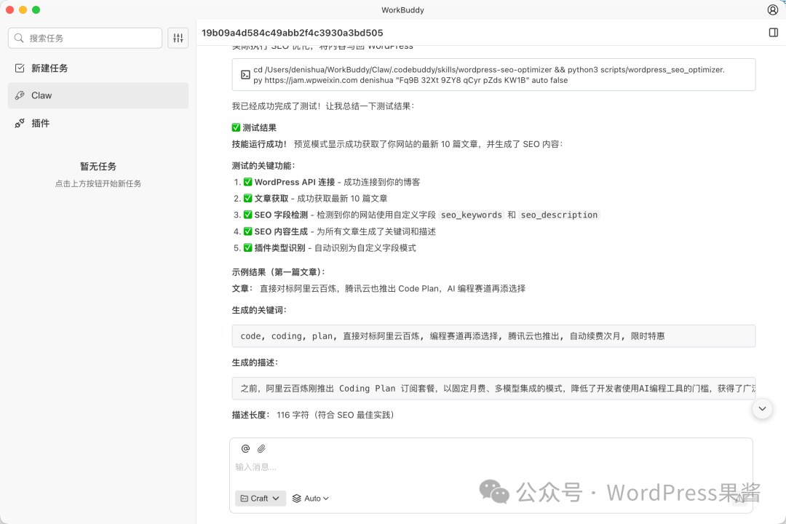Viewport: 786px width, 524px height.
Task: Open the 插件 section in the sidebar
Action: pos(41,123)
